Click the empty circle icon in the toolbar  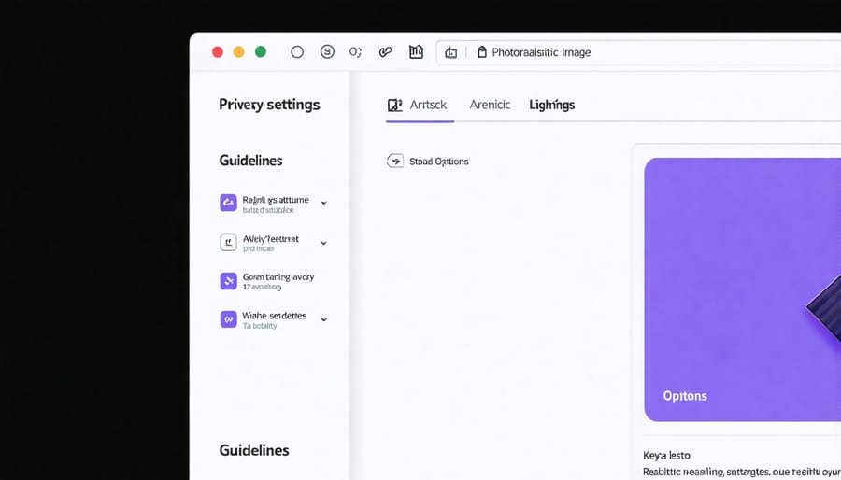tap(297, 52)
